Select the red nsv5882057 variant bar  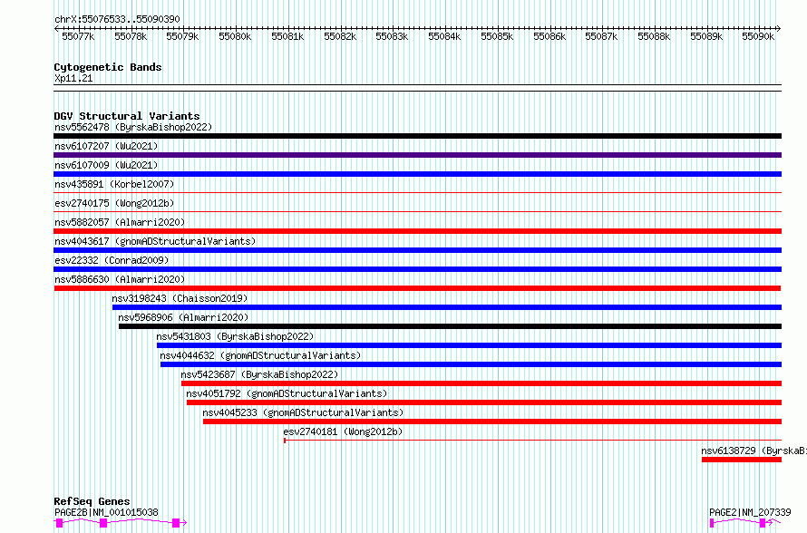[417, 231]
